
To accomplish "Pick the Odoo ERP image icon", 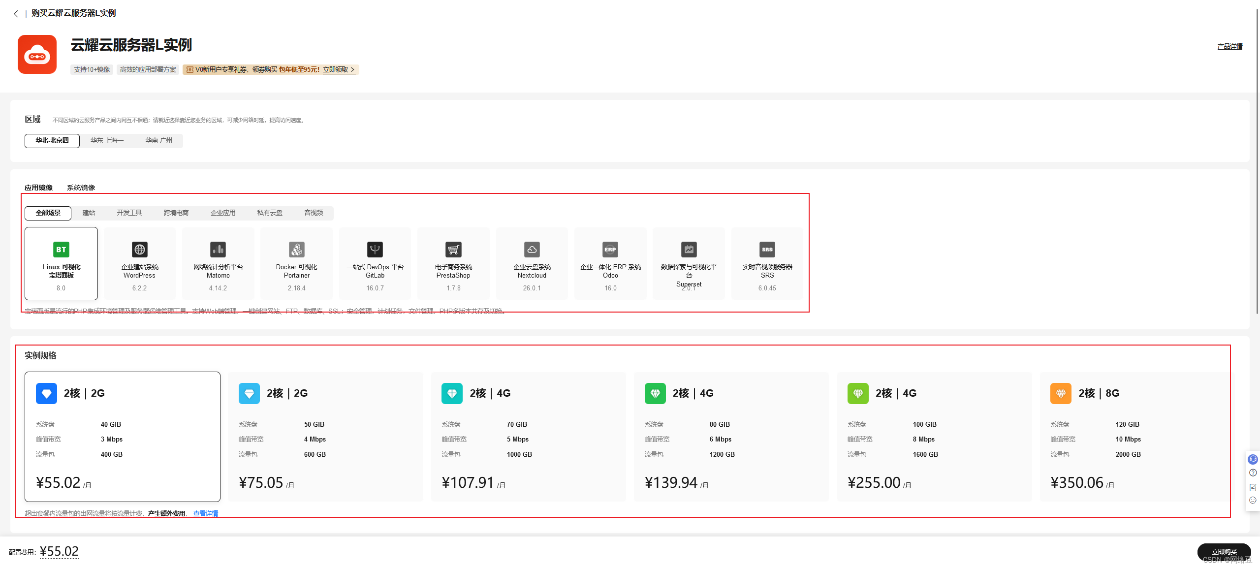I will (610, 250).
